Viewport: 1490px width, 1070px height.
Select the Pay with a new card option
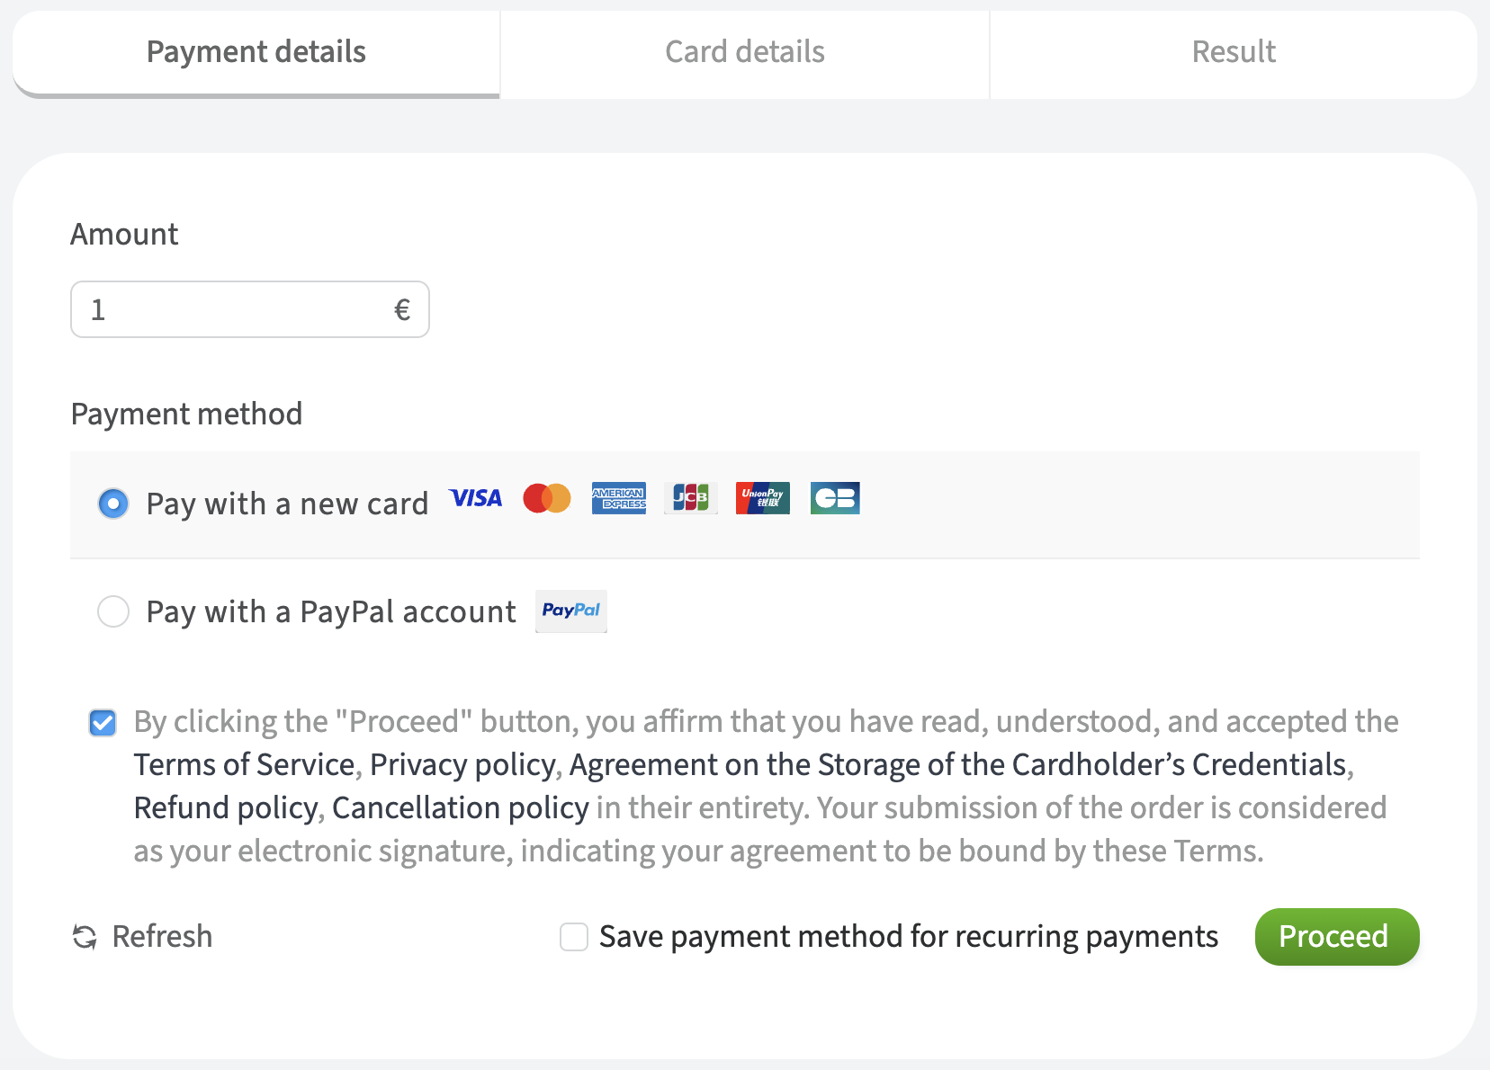click(x=113, y=504)
